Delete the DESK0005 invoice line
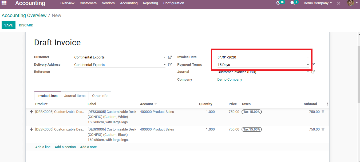This screenshot has height=162, width=360. pyautogui.click(x=323, y=112)
